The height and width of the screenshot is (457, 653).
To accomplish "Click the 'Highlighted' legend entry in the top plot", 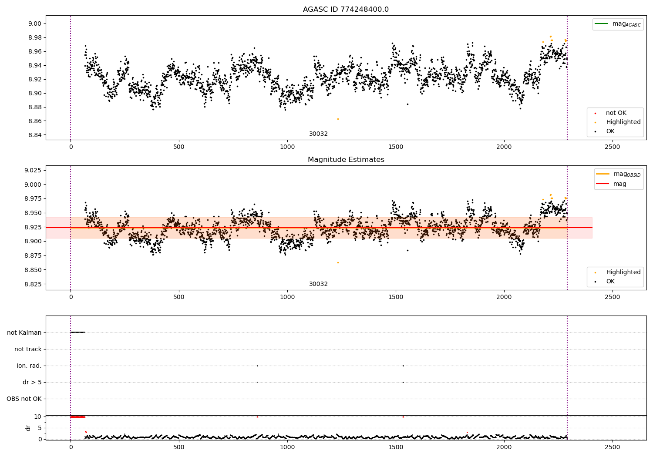I will (623, 122).
